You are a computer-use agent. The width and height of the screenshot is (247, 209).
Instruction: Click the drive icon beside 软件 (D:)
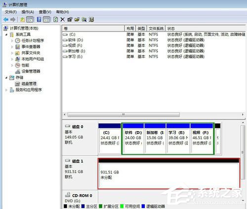click(x=65, y=40)
